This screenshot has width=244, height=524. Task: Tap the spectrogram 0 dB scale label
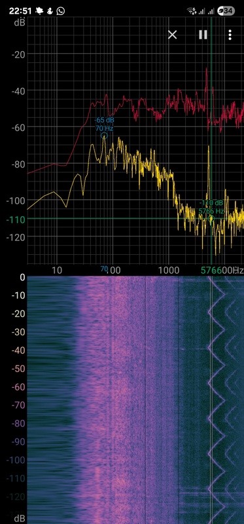click(22, 277)
